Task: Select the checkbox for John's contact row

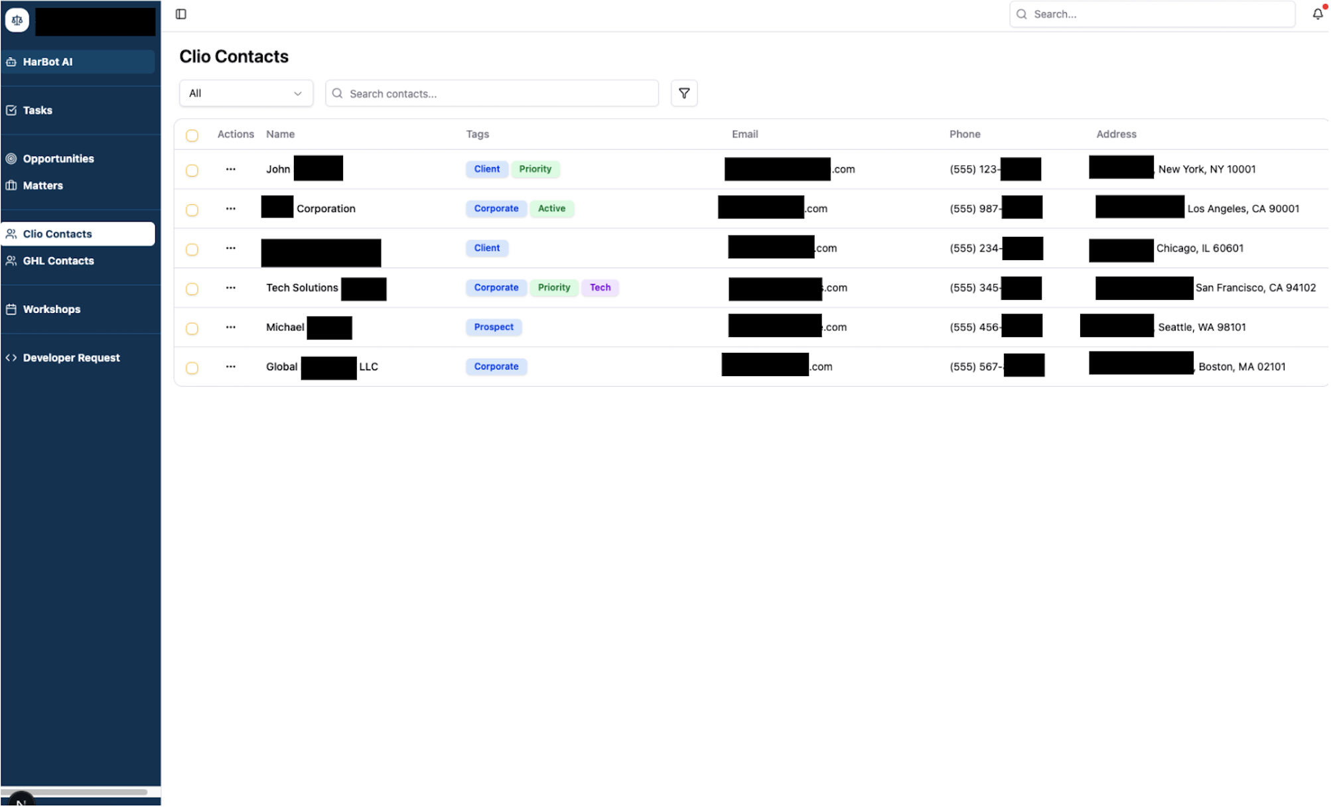Action: pos(192,170)
